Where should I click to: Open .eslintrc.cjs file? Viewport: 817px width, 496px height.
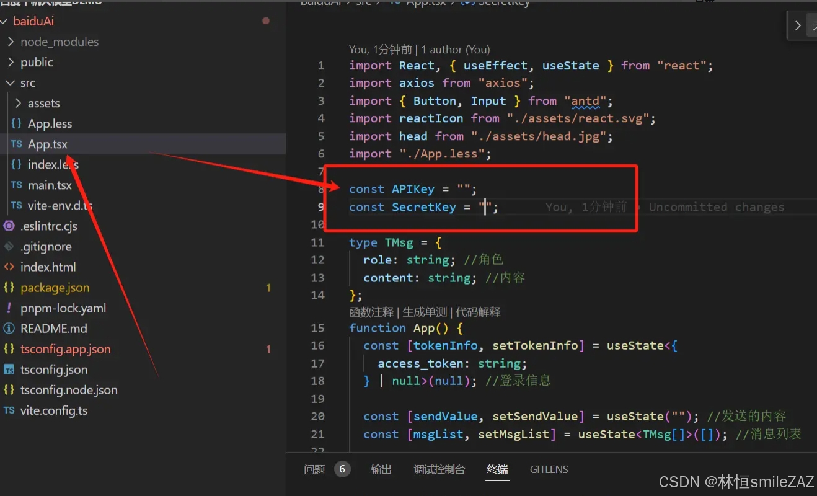tap(49, 226)
